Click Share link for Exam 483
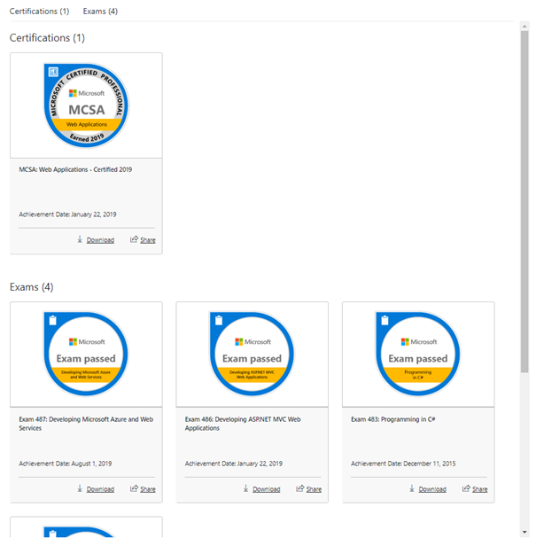The height and width of the screenshot is (538, 536). (x=480, y=489)
